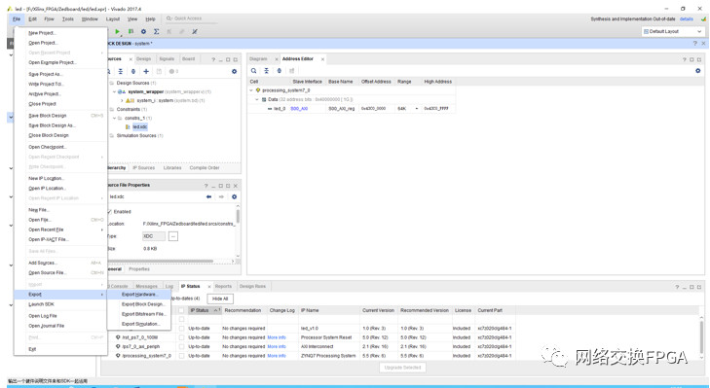Close the Address Editor tab
710x388 pixels.
[x=322, y=59]
